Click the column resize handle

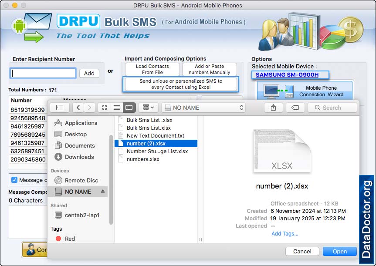point(200,239)
